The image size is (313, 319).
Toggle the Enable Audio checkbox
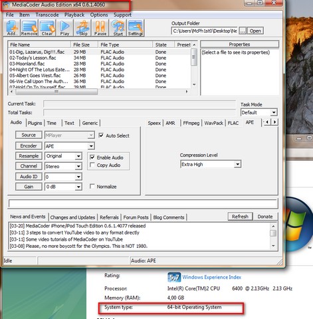coord(92,158)
